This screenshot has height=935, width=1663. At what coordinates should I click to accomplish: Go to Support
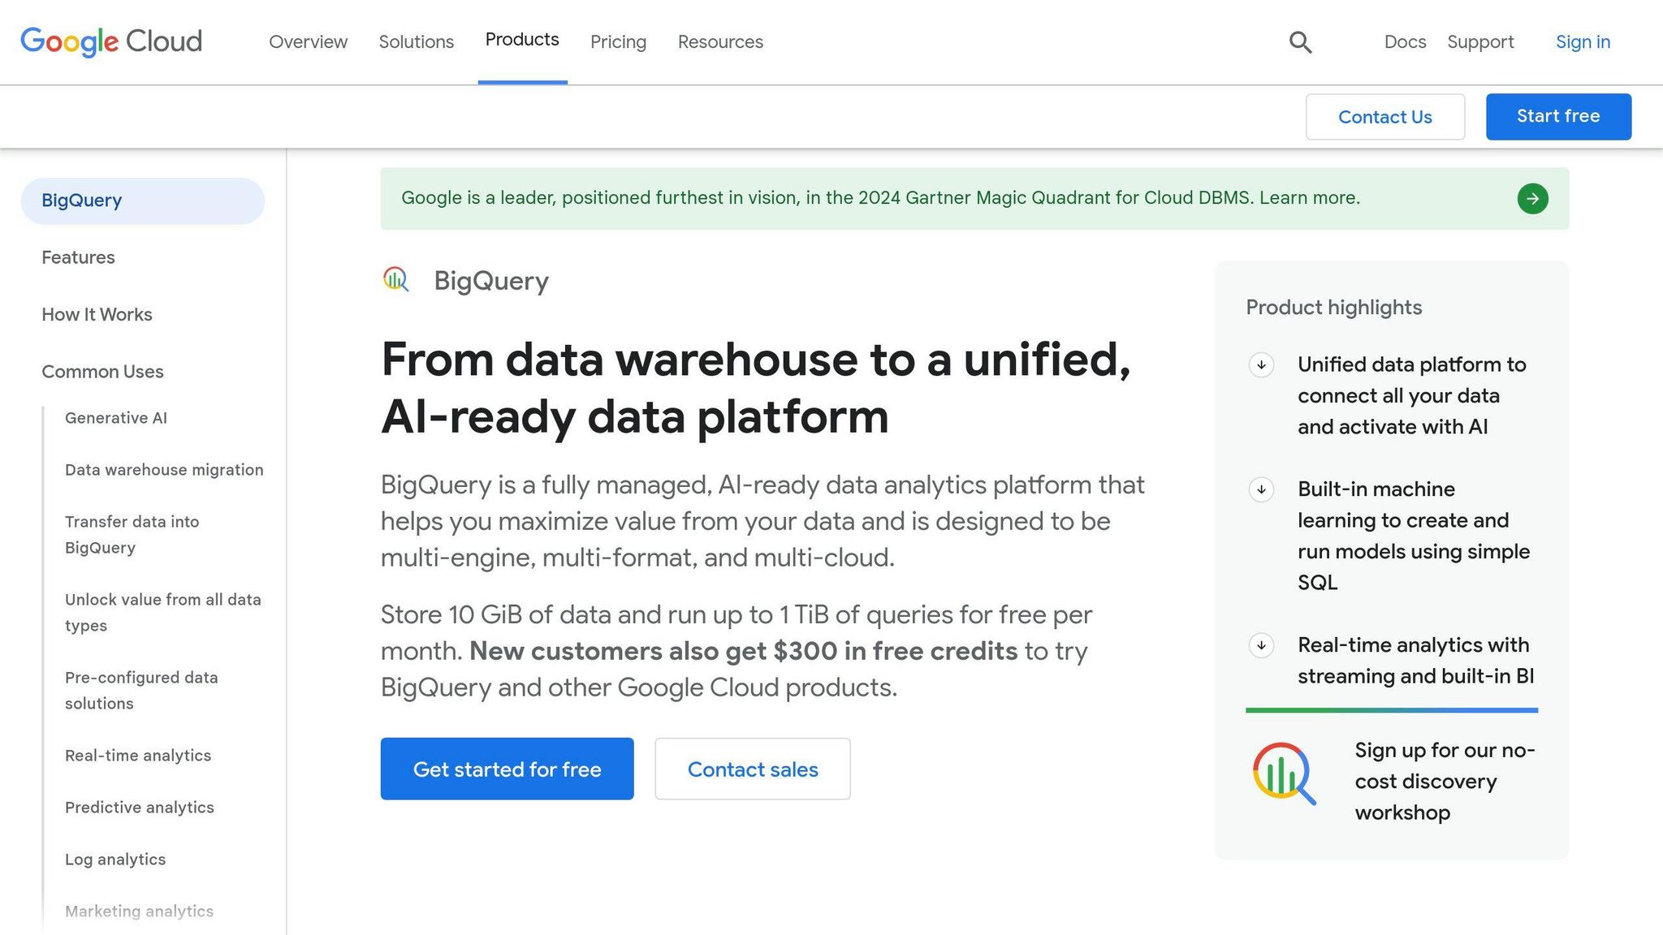tap(1480, 42)
